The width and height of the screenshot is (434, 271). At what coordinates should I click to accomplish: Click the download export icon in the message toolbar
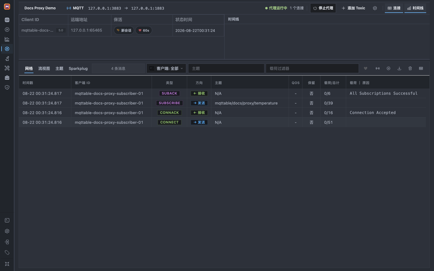(x=399, y=68)
